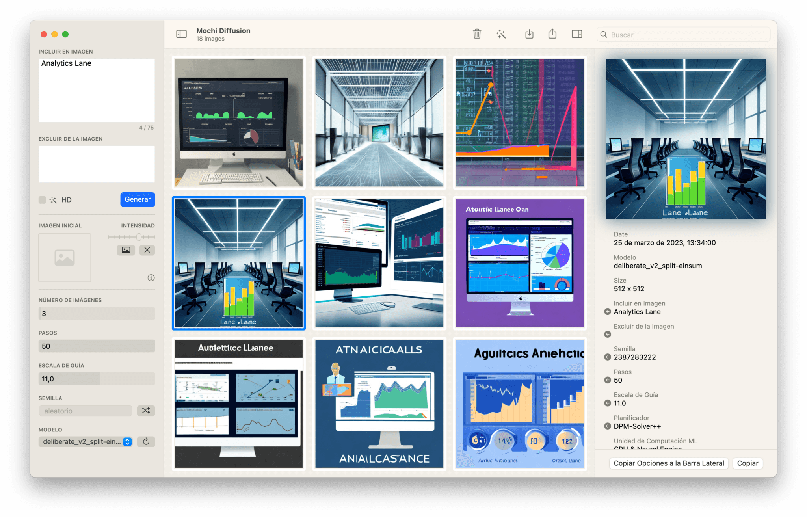This screenshot has width=807, height=517.
Task: Select the white corridor with screen thumbnail
Action: pos(379,123)
